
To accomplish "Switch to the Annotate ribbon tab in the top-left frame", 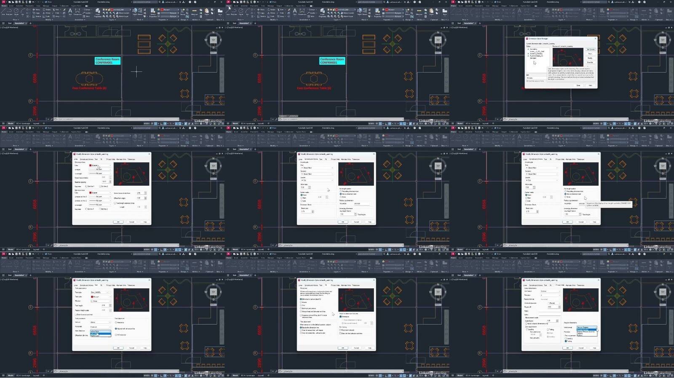I will point(20,6).
